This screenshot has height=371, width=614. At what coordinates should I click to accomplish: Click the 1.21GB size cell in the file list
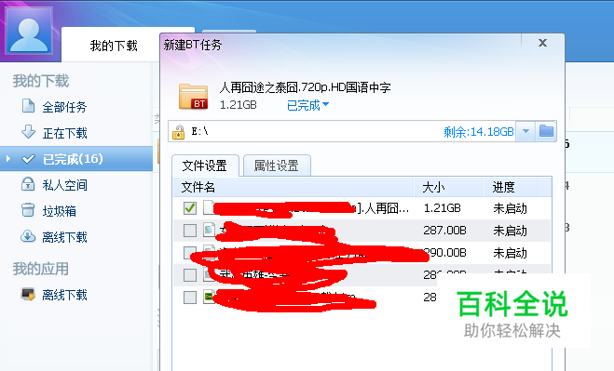click(442, 208)
